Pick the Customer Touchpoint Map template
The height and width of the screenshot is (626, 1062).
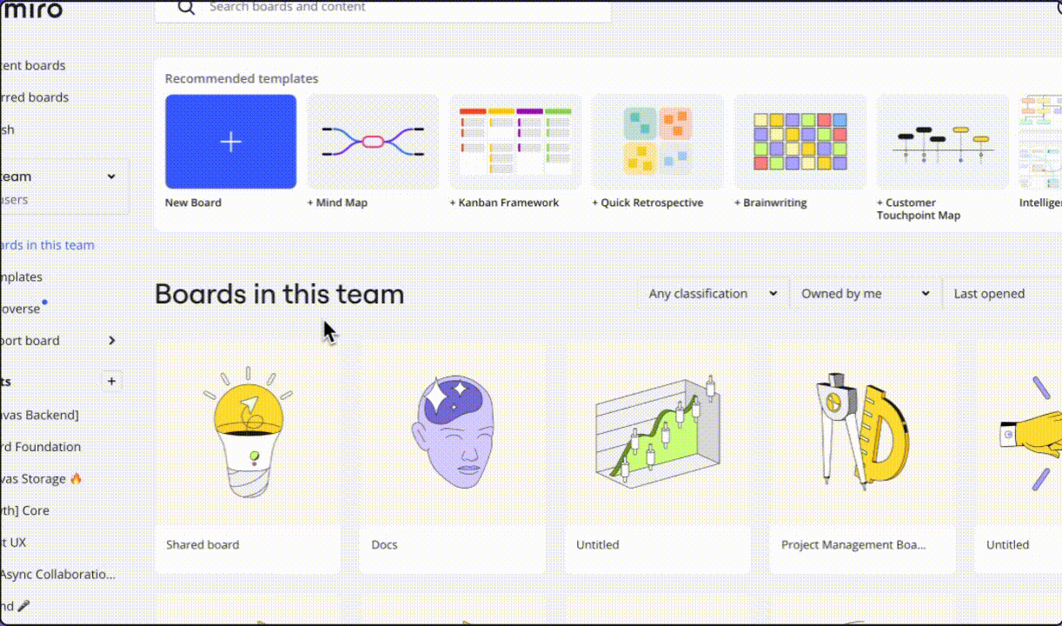click(943, 142)
